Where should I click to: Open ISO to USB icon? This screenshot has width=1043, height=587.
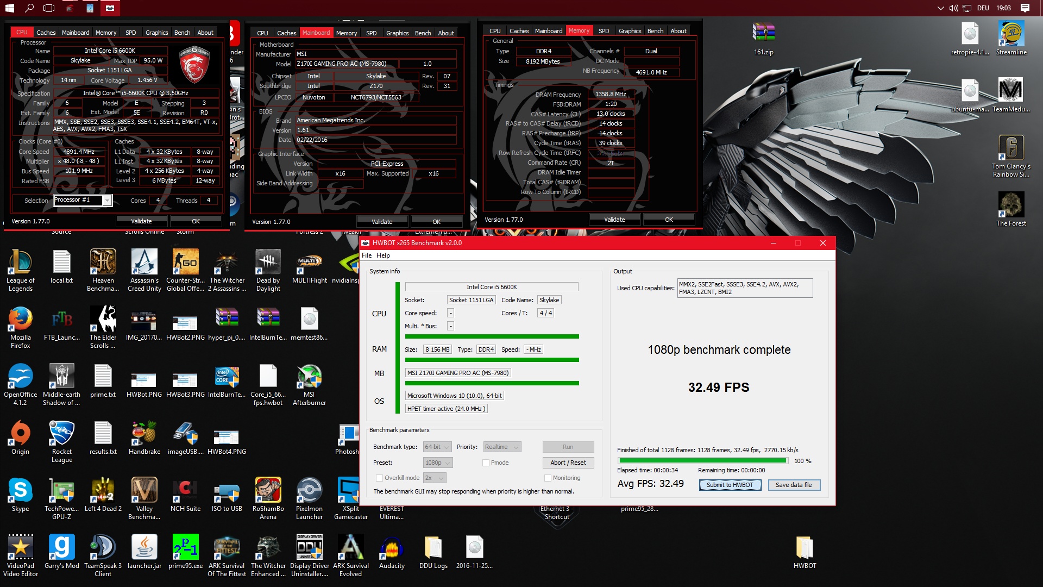coord(227,495)
